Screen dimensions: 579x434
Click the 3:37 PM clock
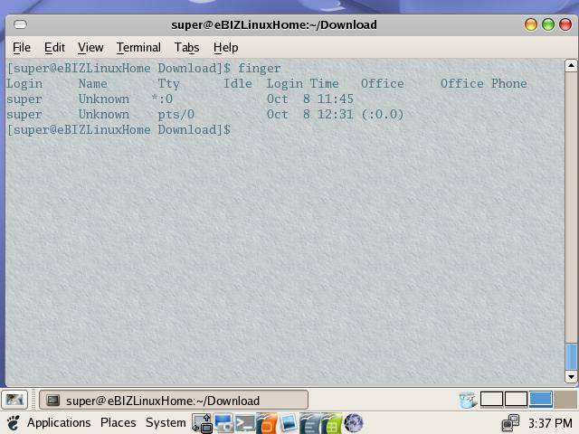pos(551,422)
